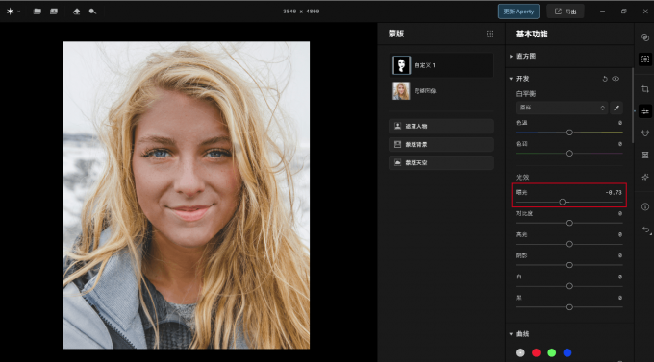Collapse the 开发 develop section
This screenshot has height=362, width=654.
point(511,79)
